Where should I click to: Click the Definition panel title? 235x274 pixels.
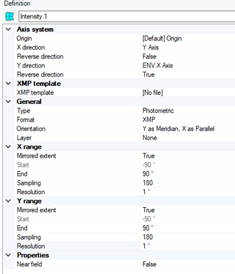17,3
